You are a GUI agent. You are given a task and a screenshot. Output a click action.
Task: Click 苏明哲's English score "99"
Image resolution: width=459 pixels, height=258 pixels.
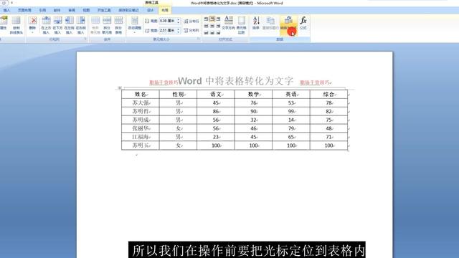point(291,112)
